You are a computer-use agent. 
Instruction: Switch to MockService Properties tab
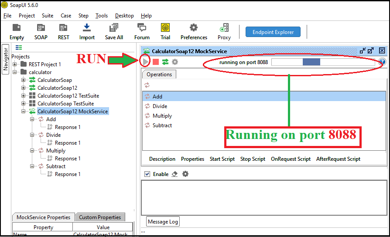pyautogui.click(x=43, y=217)
